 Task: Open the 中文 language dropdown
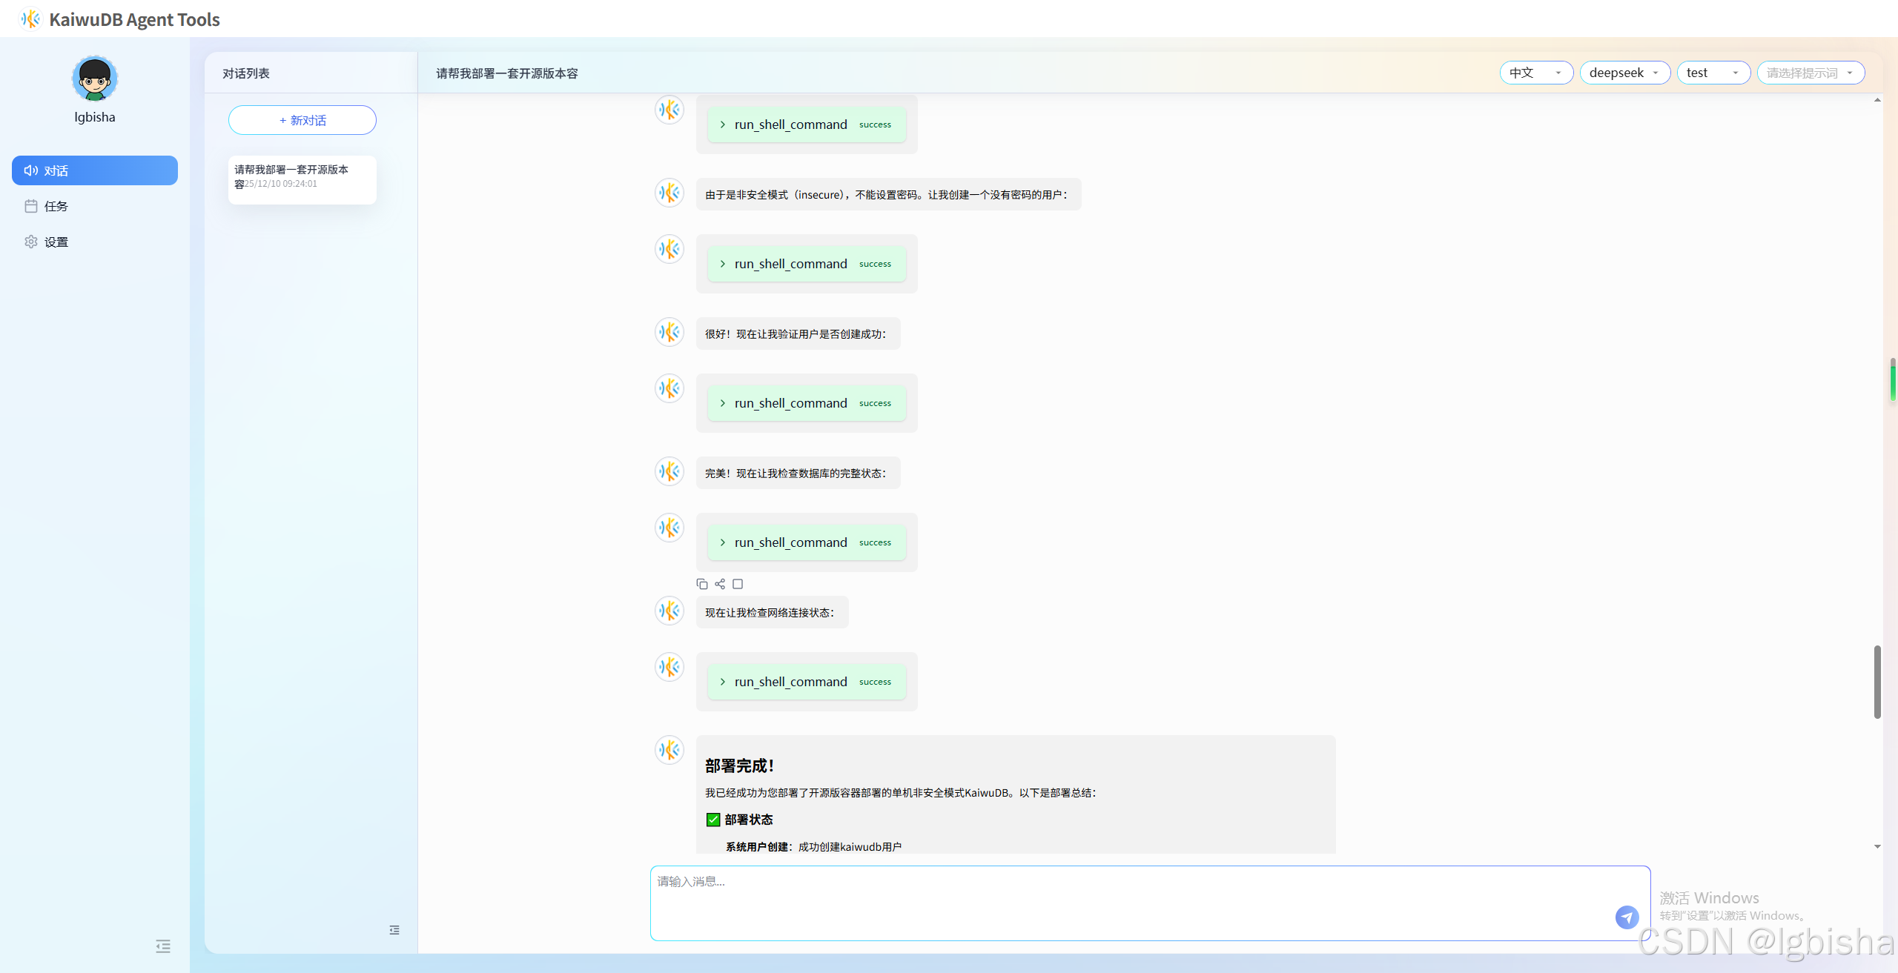tap(1536, 73)
